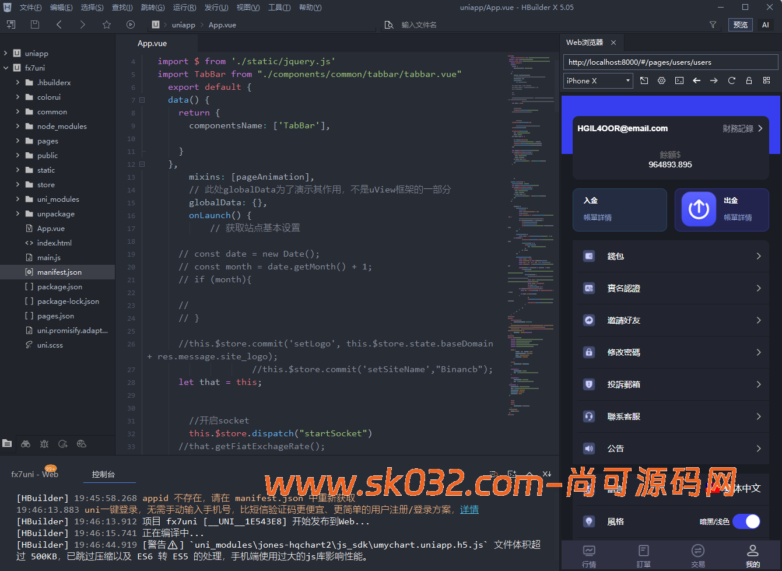The width and height of the screenshot is (782, 571).
Task: Click the Web browser back arrow
Action: pos(696,80)
